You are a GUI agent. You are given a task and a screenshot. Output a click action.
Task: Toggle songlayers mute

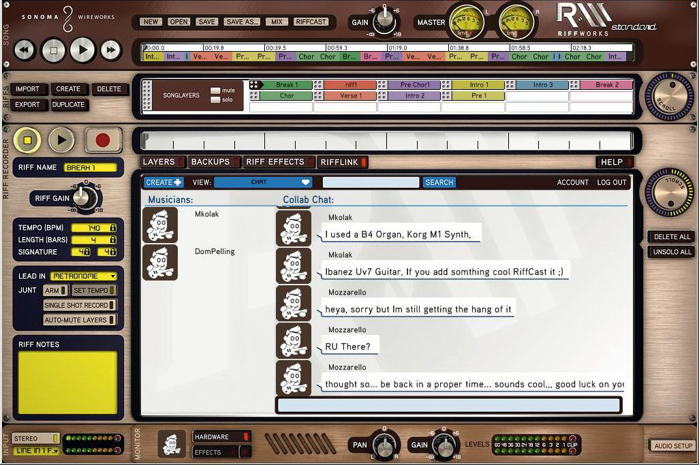pos(215,91)
